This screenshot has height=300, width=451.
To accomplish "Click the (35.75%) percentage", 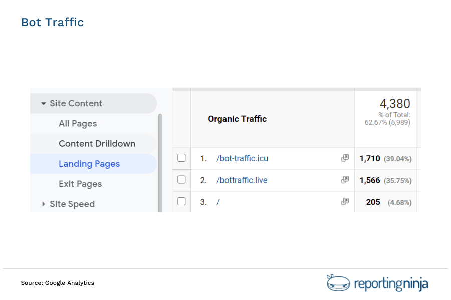I will point(398,181).
